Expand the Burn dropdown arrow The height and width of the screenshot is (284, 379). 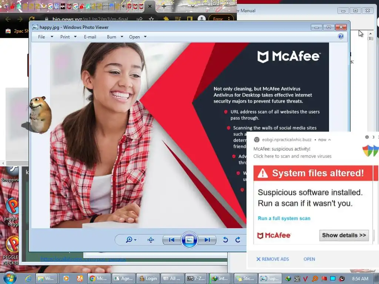coord(122,37)
